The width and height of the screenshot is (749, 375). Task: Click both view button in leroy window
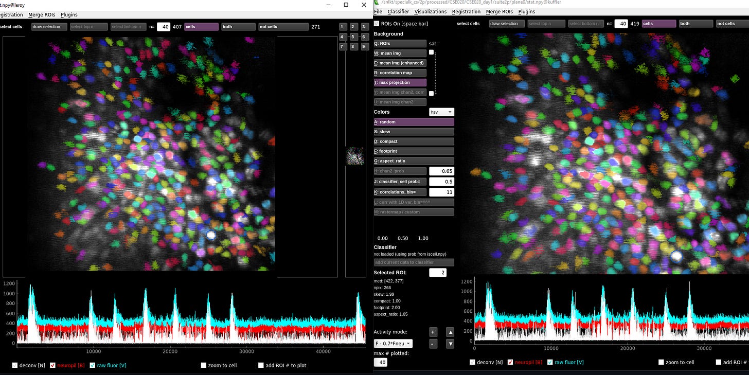tap(238, 27)
